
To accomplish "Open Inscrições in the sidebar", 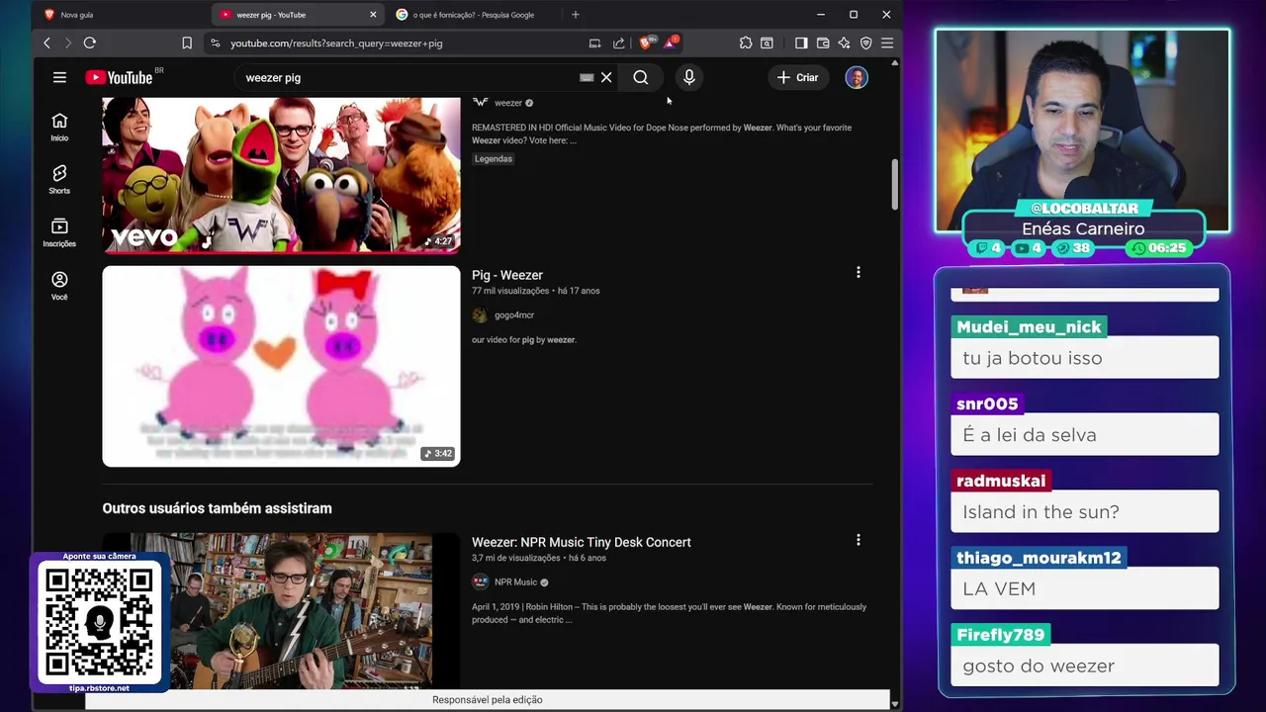I will 59,232.
